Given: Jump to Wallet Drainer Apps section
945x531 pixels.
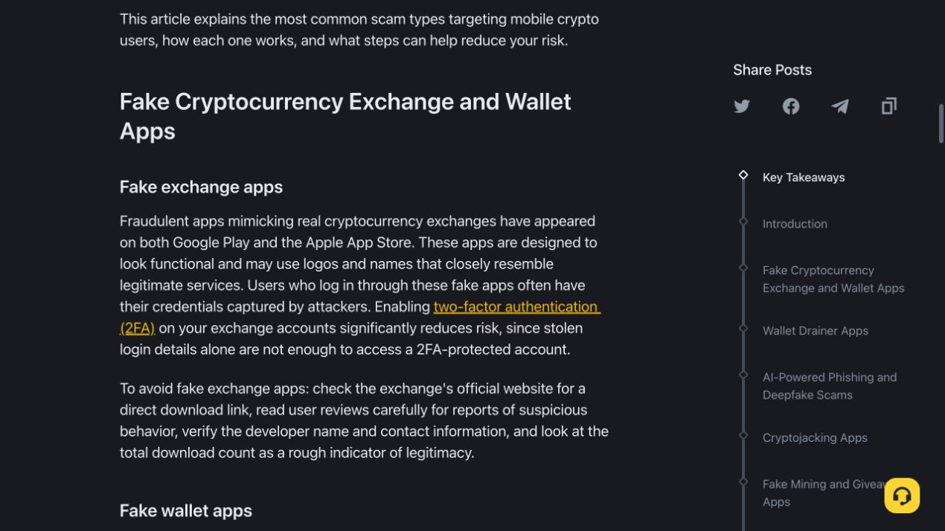Looking at the screenshot, I should point(816,331).
